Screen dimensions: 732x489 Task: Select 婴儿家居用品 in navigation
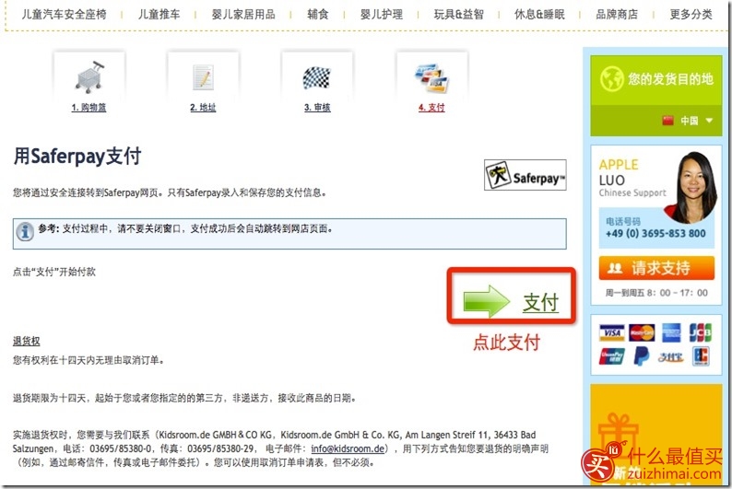click(x=243, y=15)
